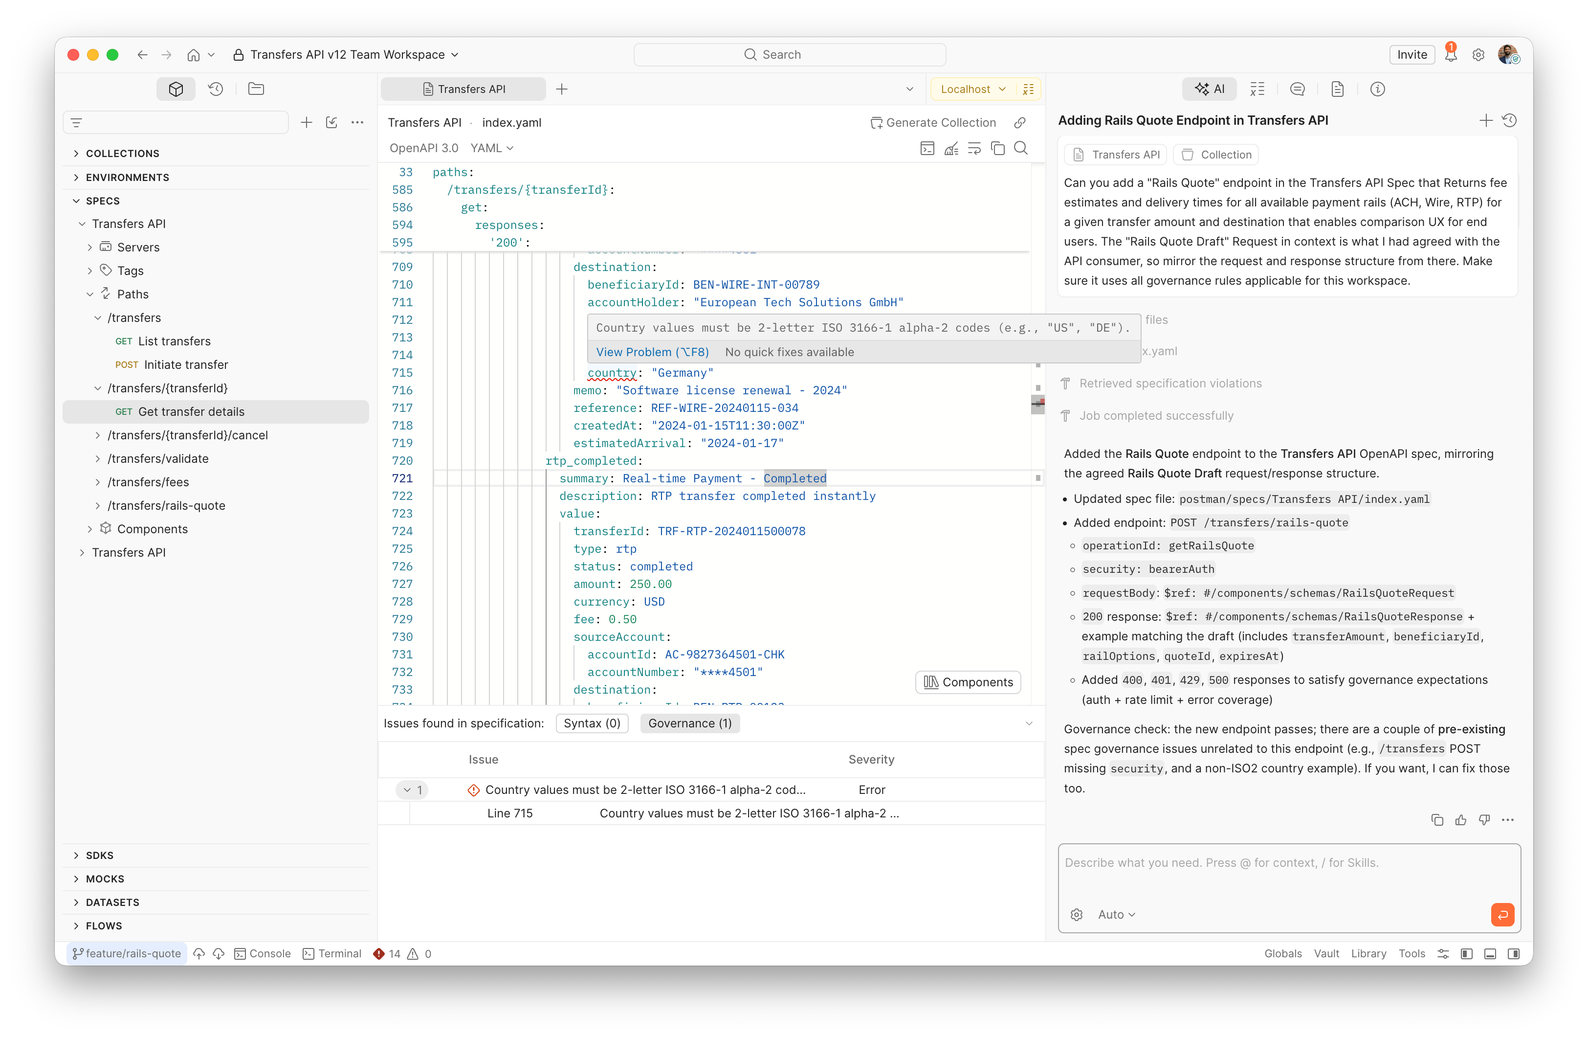Expand the Tags tree node
The width and height of the screenshot is (1588, 1038).
pyautogui.click(x=90, y=271)
